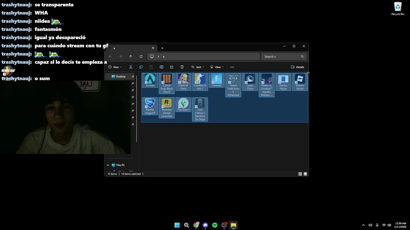The height and width of the screenshot is (230, 410).
Task: Click the PC icon in address bar
Action: point(152,57)
